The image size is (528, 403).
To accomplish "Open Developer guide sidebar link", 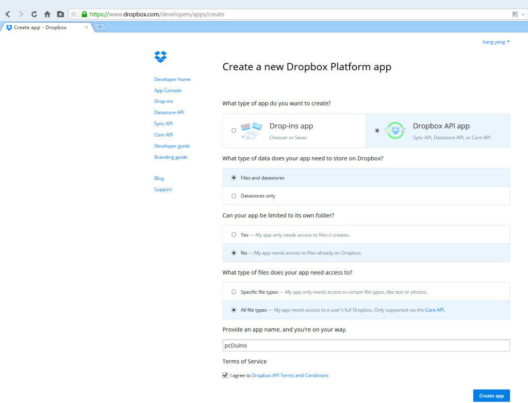I will point(172,146).
